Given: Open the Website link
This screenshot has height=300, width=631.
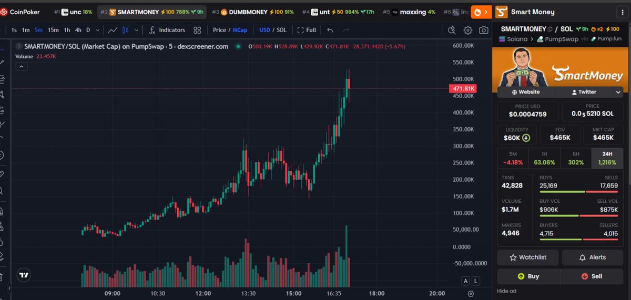Looking at the screenshot, I should coord(526,92).
